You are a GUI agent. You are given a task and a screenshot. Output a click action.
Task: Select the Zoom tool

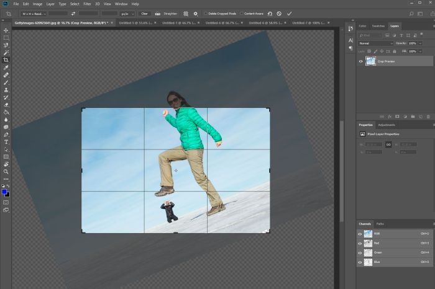click(6, 172)
